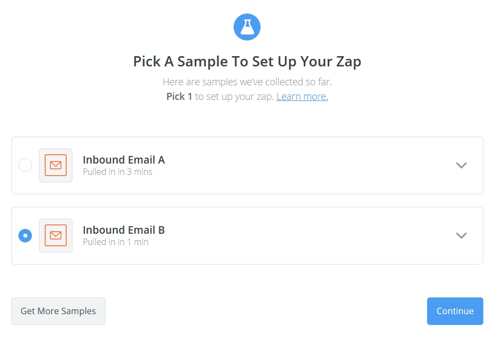This screenshot has width=499, height=339.
Task: Select the Inbound Email B radio button
Action: coord(25,235)
